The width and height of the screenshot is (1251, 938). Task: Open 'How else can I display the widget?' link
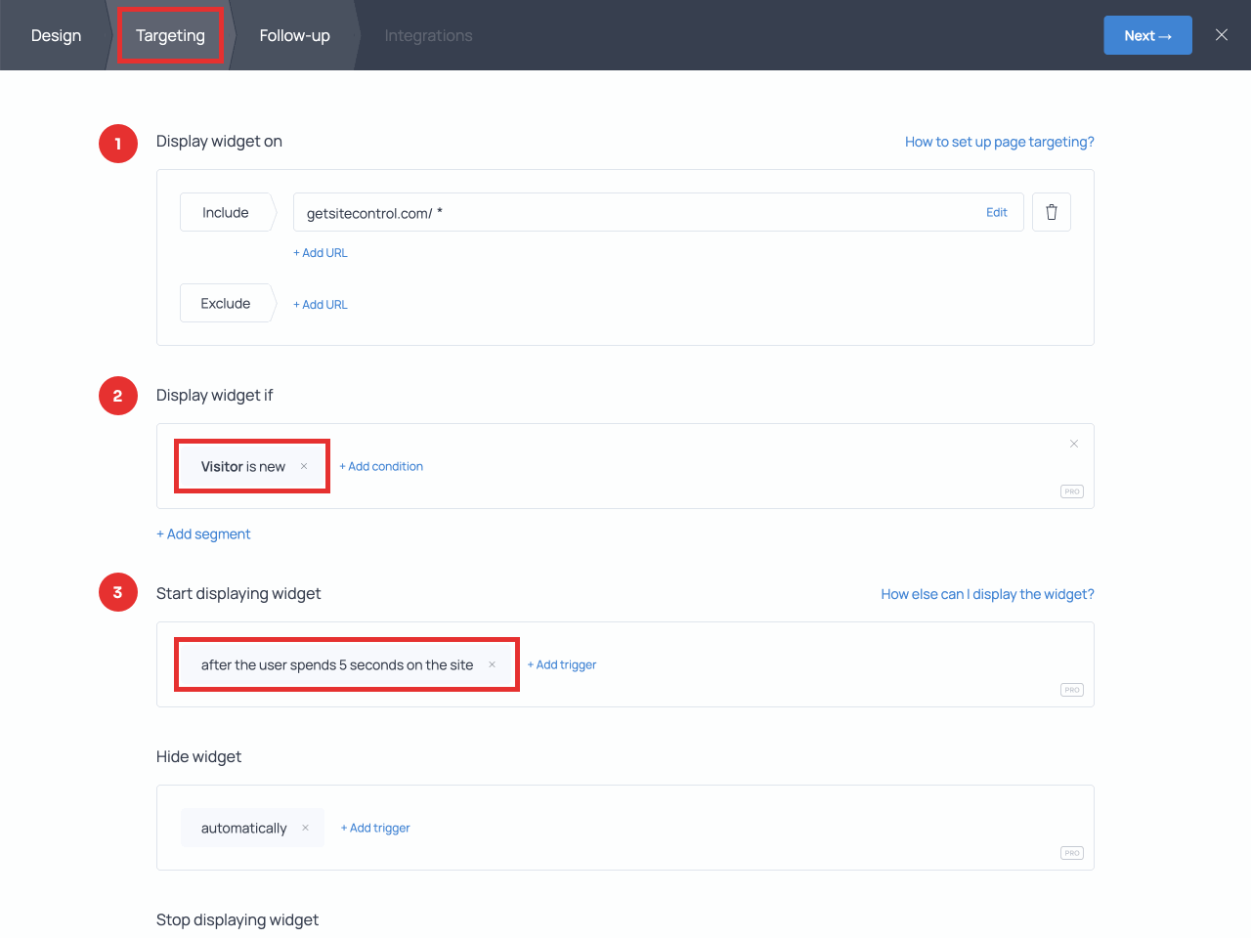pyautogui.click(x=987, y=593)
